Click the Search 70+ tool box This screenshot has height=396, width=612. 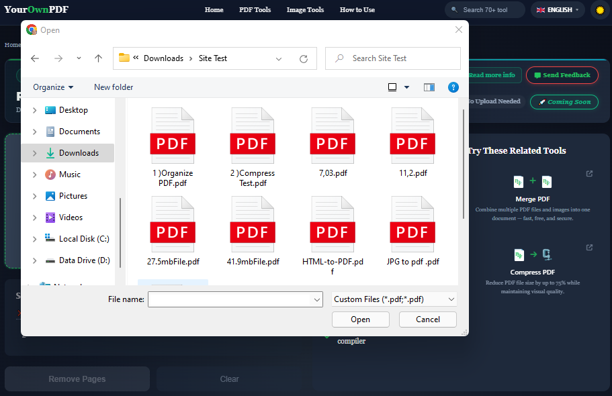click(485, 10)
